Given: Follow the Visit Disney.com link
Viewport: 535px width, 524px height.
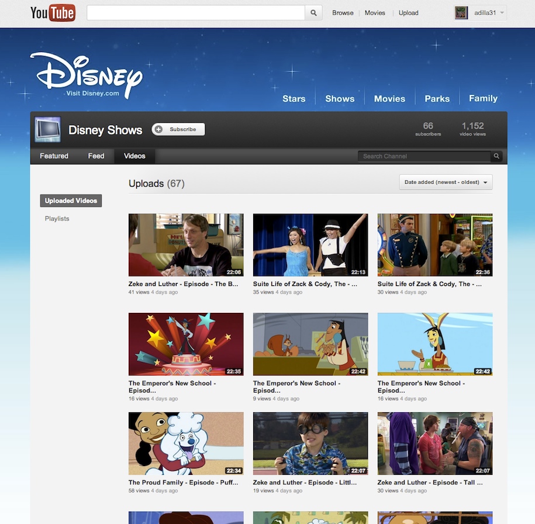Looking at the screenshot, I should point(93,93).
